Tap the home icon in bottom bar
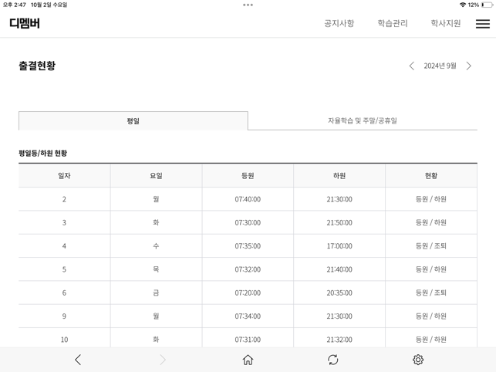496x372 pixels. [x=248, y=360]
